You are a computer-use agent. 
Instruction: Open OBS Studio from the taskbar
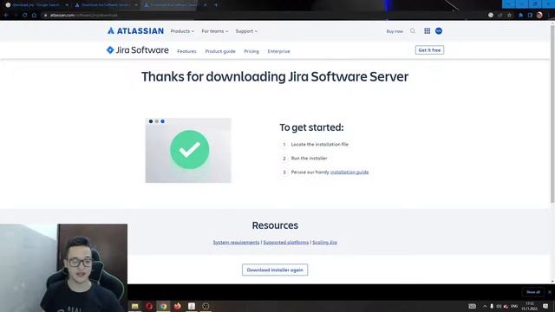(206, 306)
